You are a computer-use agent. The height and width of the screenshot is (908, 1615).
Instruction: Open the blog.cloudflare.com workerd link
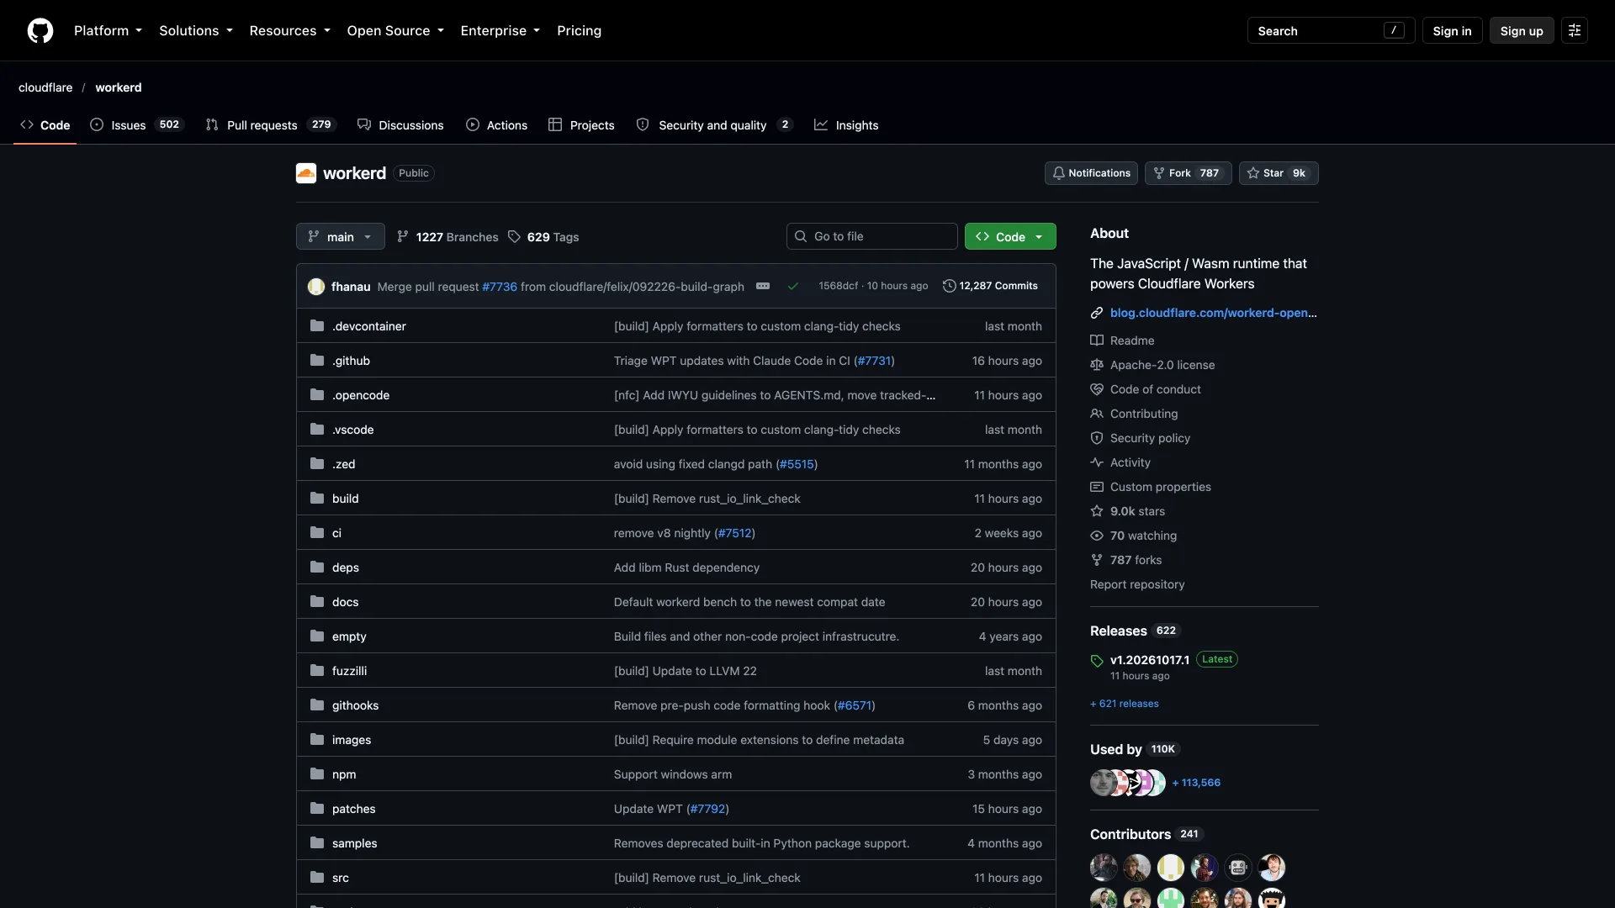[1213, 313]
